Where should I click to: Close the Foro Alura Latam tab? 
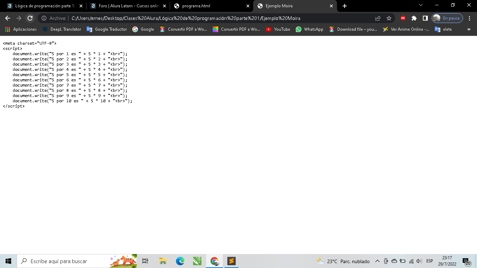click(x=164, y=6)
